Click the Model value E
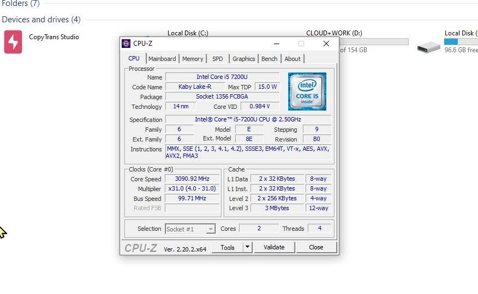Screen dimensions: 478x294 coord(249,129)
